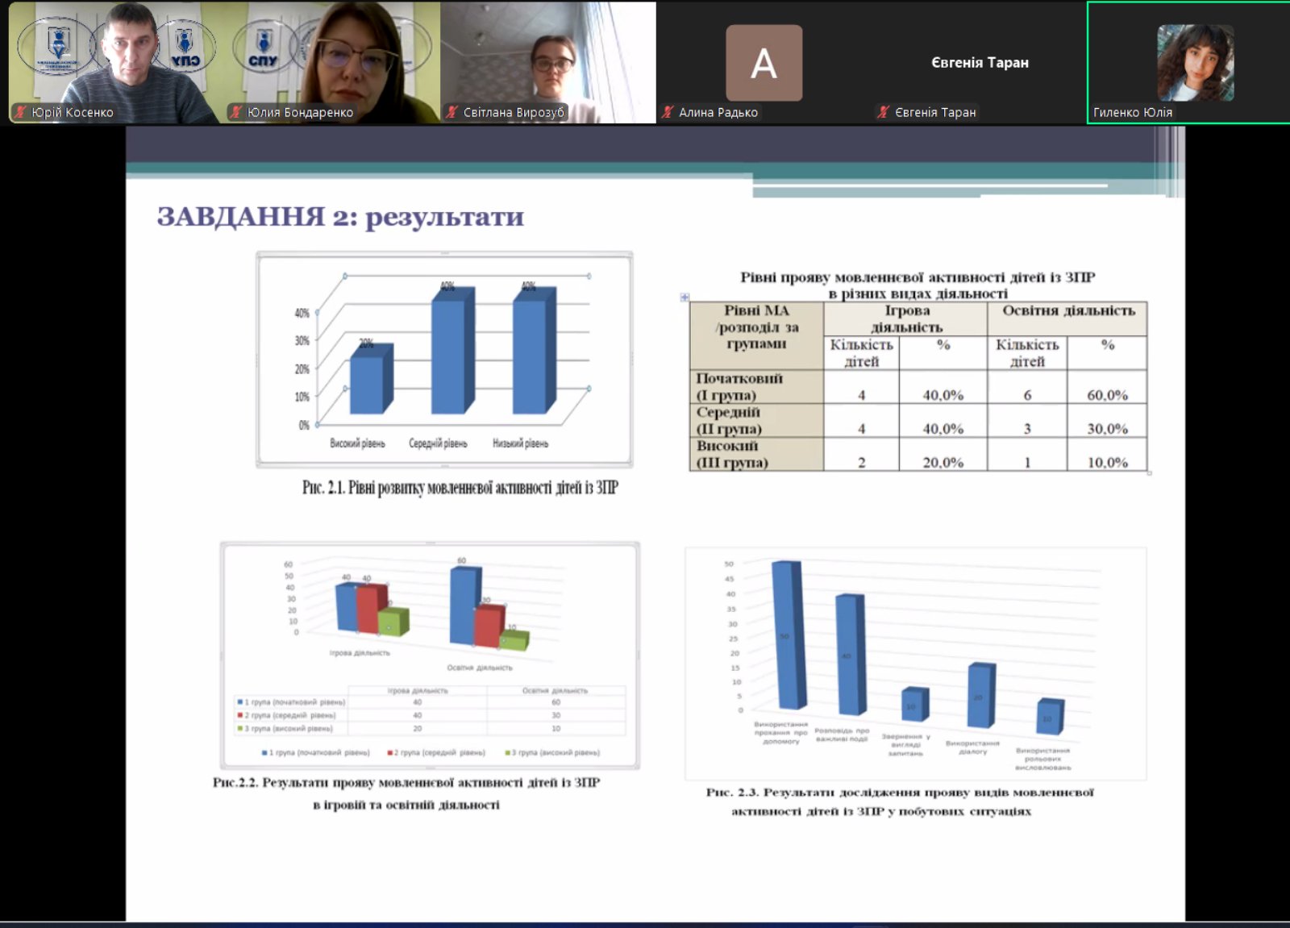Click the slide title ЗАВДАННЯ 2: результати
This screenshot has height=928, width=1290.
pos(339,217)
